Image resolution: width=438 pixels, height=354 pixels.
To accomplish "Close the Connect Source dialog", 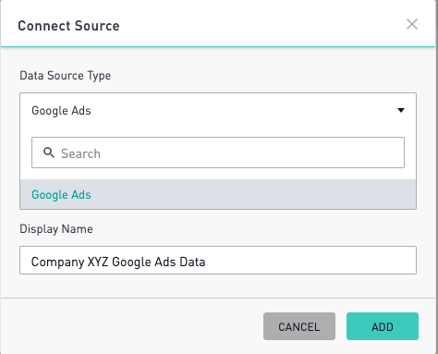I will point(412,24).
